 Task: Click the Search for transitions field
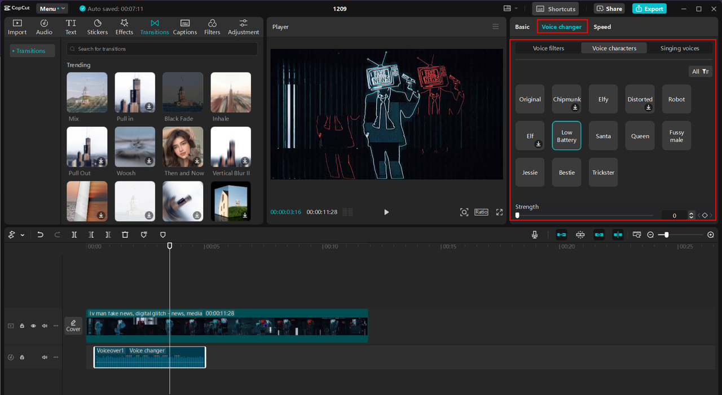[162, 49]
